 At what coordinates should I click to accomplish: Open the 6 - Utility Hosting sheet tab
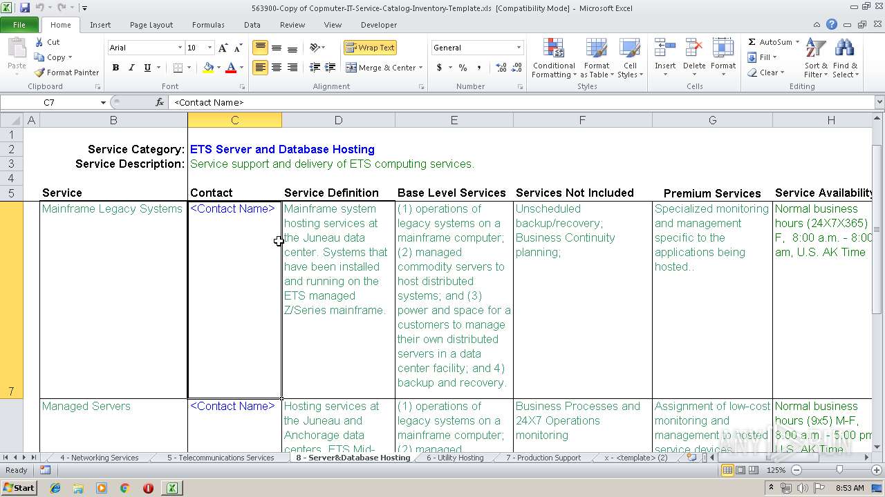pos(455,458)
